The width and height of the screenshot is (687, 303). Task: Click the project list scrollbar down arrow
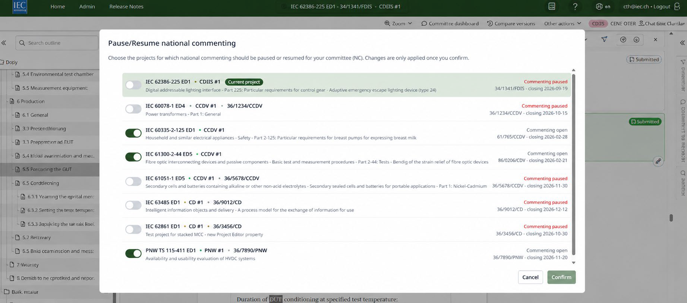(x=574, y=263)
